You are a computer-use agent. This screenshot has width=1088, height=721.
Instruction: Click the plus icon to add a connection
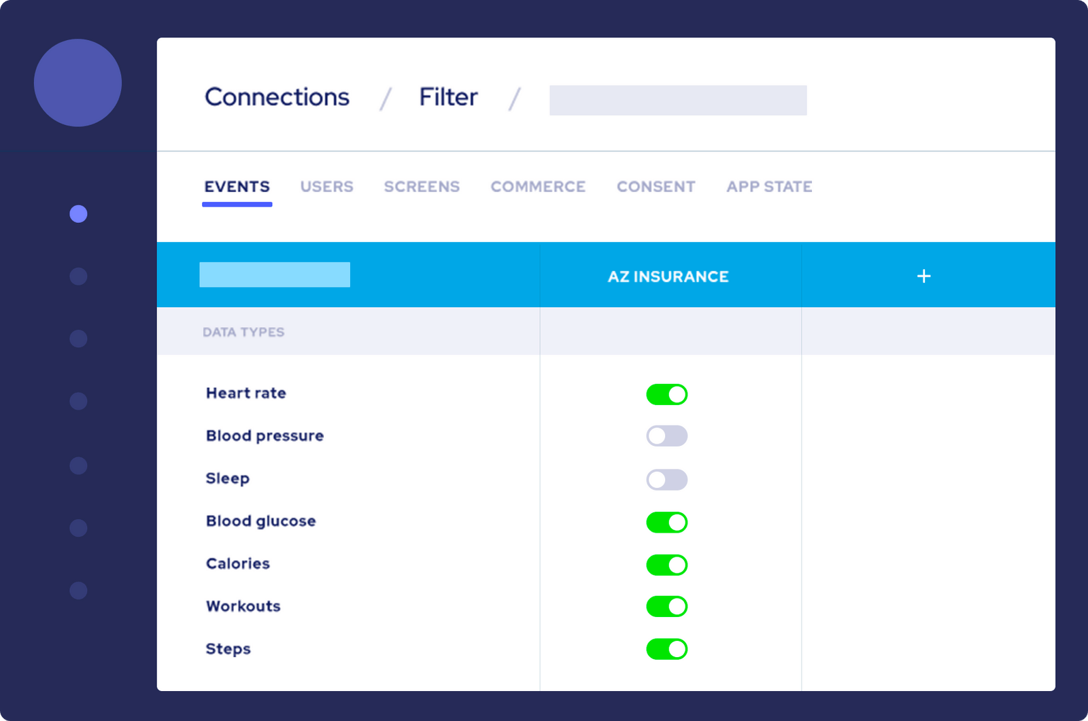923,276
